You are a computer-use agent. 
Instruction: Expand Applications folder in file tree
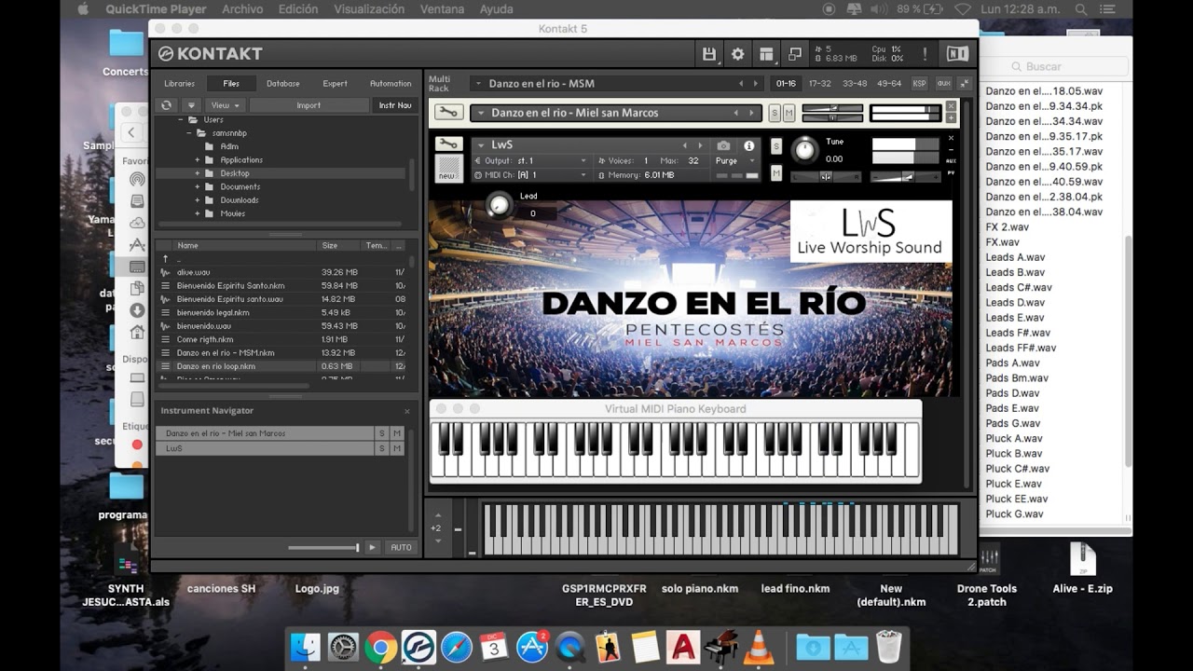pos(198,160)
